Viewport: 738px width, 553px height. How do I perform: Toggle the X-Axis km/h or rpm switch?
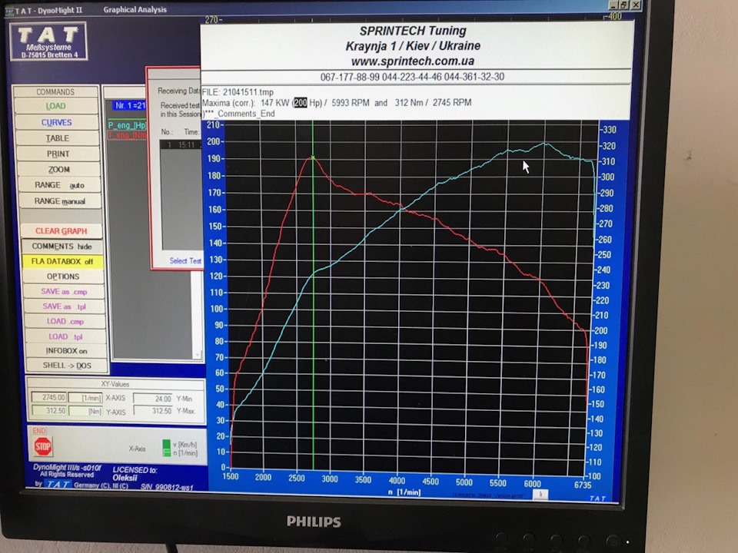(x=166, y=448)
